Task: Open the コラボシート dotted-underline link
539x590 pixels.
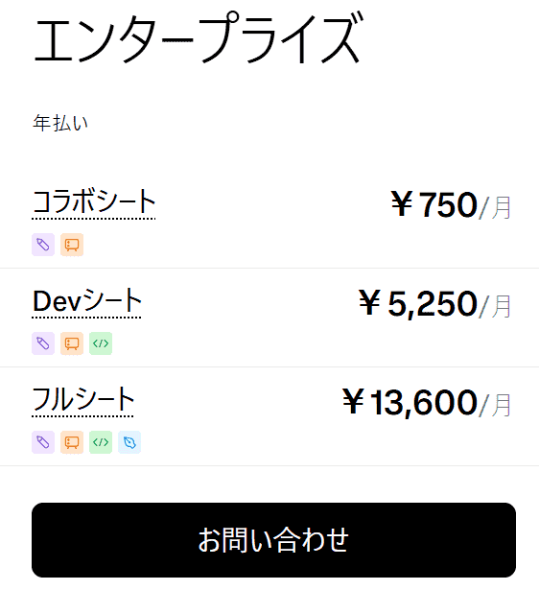Action: (x=94, y=203)
